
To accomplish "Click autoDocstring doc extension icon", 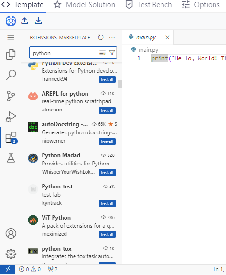I will point(33,127).
